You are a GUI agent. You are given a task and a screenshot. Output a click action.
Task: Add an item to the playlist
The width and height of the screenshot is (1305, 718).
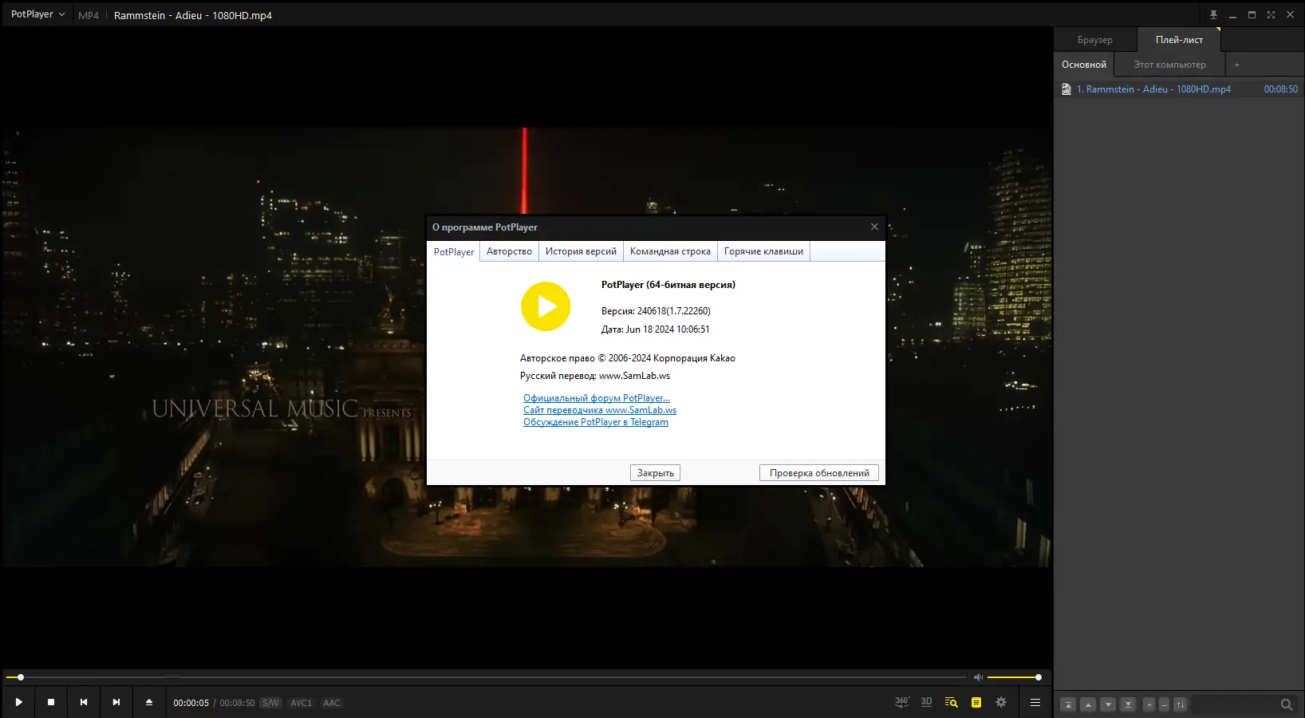coord(1149,704)
